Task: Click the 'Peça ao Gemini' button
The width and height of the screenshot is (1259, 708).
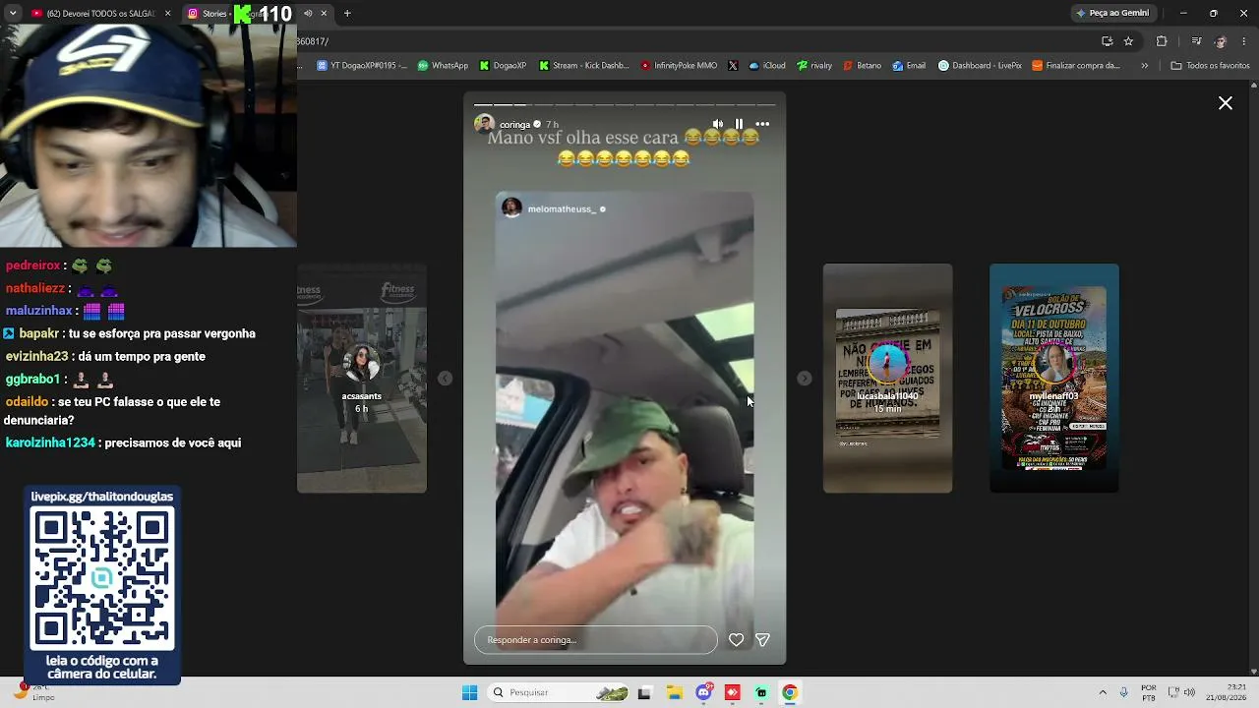Action: pos(1112,13)
